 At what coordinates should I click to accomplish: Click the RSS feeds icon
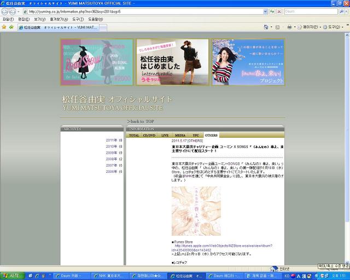pos(277,27)
